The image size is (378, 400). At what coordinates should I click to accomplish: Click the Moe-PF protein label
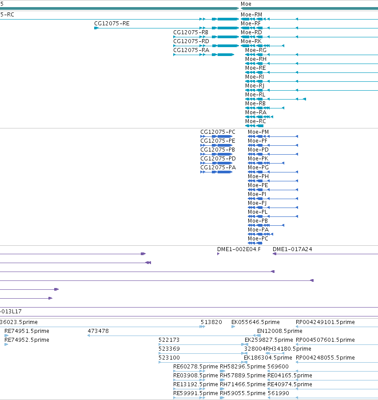[258, 141]
